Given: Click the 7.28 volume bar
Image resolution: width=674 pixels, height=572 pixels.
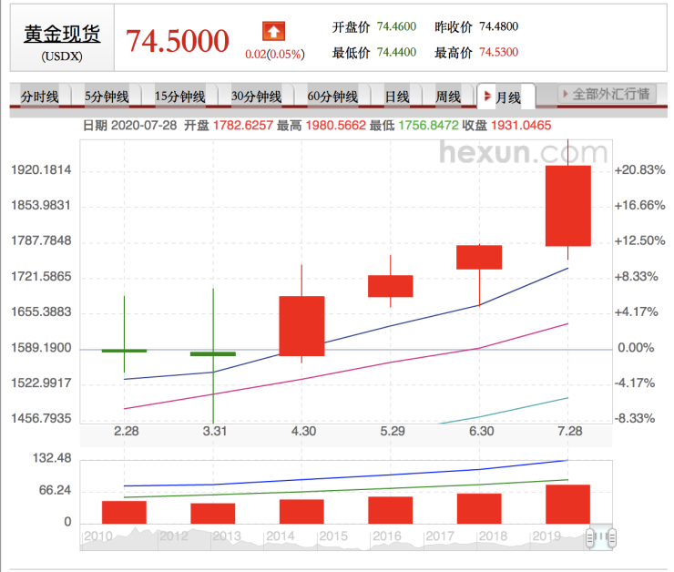Looking at the screenshot, I should [567, 504].
